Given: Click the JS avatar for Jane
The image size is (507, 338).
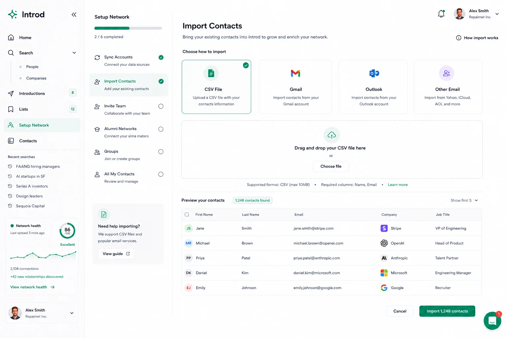Looking at the screenshot, I should pos(188,228).
